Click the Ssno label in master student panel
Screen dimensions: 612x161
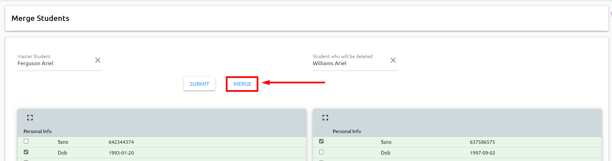(63, 142)
